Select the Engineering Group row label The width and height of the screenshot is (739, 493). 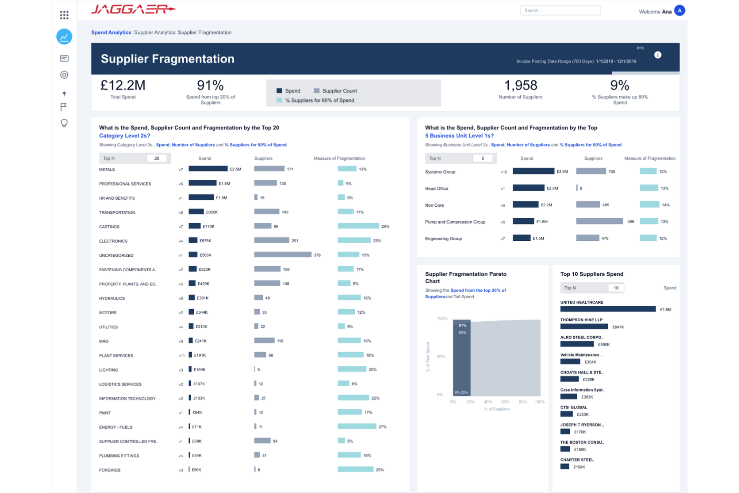[x=443, y=239]
